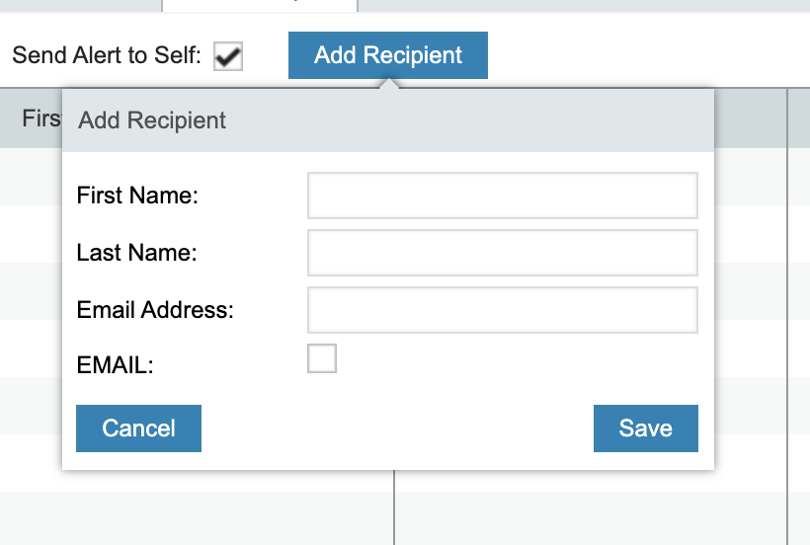This screenshot has height=545, width=810.
Task: Save the new recipient
Action: (x=646, y=428)
